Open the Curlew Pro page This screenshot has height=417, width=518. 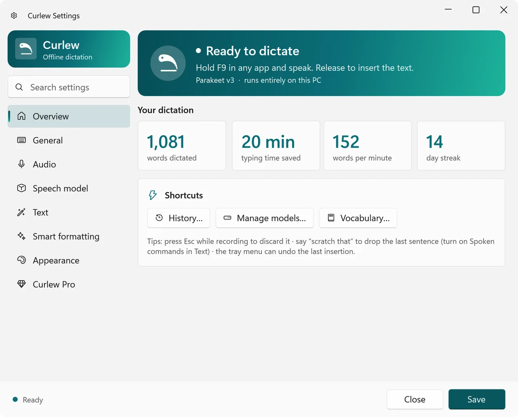point(69,284)
